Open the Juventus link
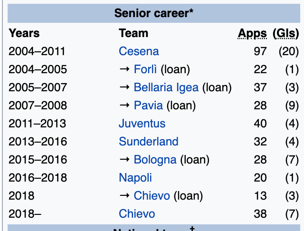The height and width of the screenshot is (231, 304). point(142,124)
